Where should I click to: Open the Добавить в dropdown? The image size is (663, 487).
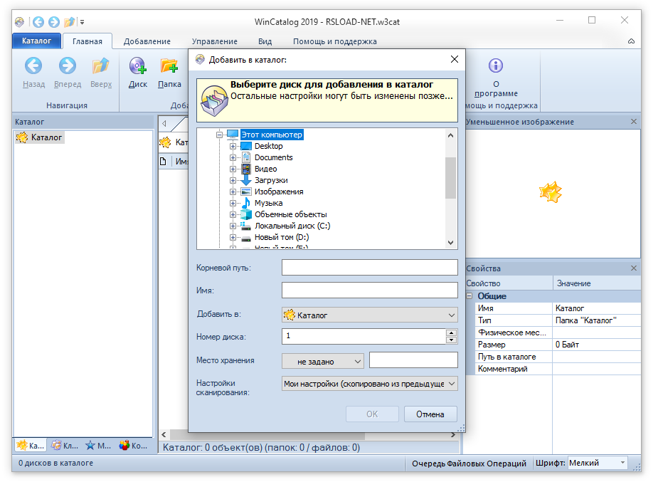tap(369, 315)
